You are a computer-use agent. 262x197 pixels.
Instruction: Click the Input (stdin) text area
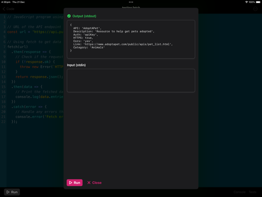point(131,80)
